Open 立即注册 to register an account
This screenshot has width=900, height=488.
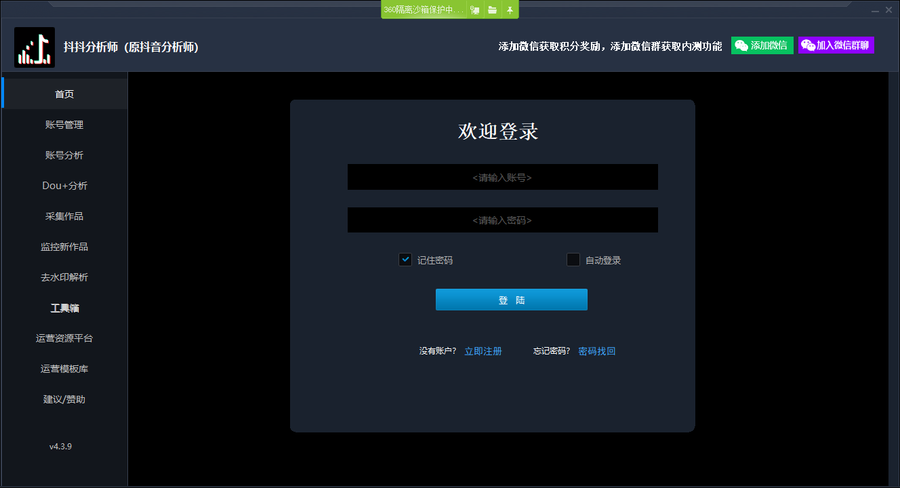point(483,350)
